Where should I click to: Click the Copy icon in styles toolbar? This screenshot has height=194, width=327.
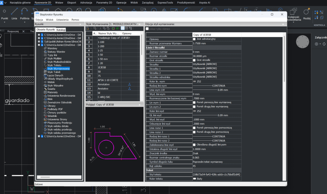(x=104, y=28)
